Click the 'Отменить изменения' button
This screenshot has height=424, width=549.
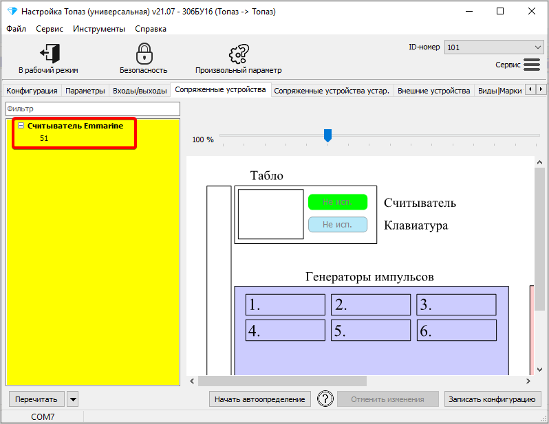pyautogui.click(x=387, y=399)
